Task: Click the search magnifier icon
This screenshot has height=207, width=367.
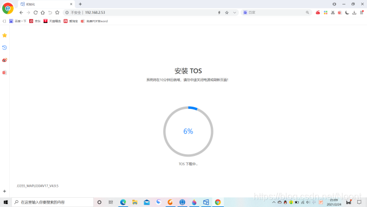Action: coord(307,13)
